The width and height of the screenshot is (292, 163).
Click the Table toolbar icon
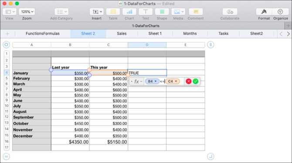coord(113,12)
